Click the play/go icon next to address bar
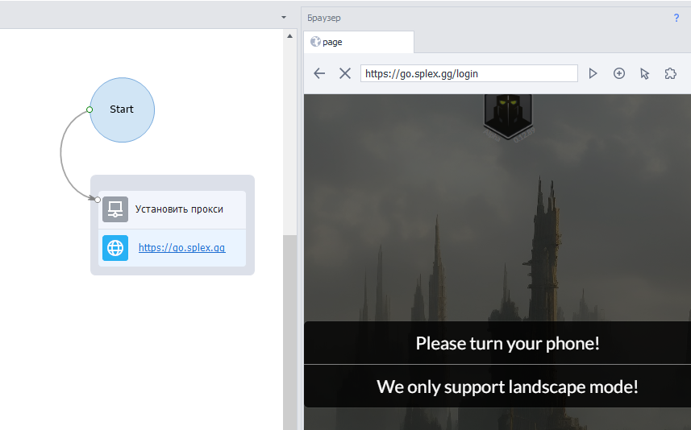Viewport: 691px width, 430px height. (x=593, y=73)
